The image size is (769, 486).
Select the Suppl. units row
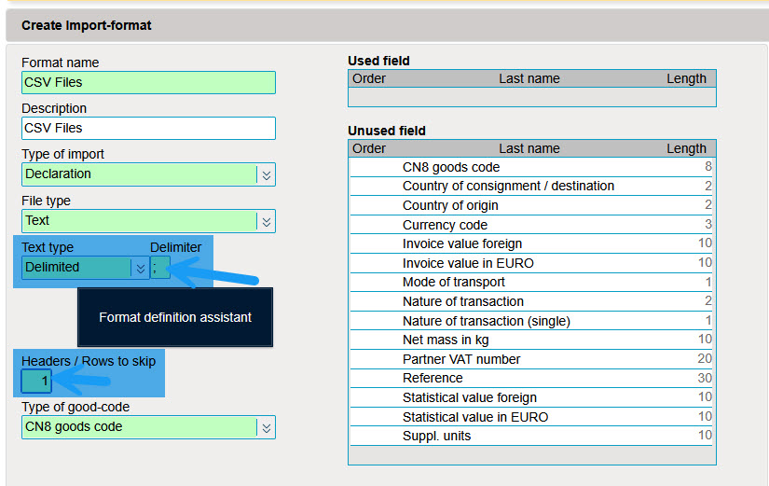(531, 436)
